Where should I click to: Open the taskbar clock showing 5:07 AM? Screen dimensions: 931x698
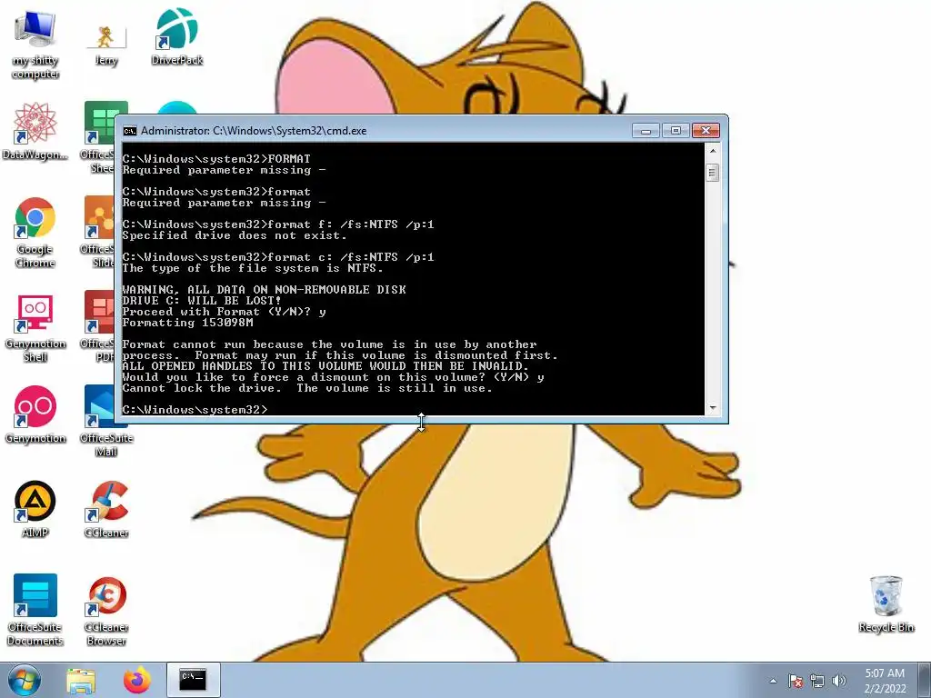[885, 681]
